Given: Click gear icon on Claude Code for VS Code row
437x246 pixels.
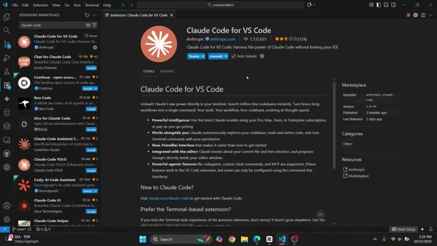Looking at the screenshot, I should 95,47.
